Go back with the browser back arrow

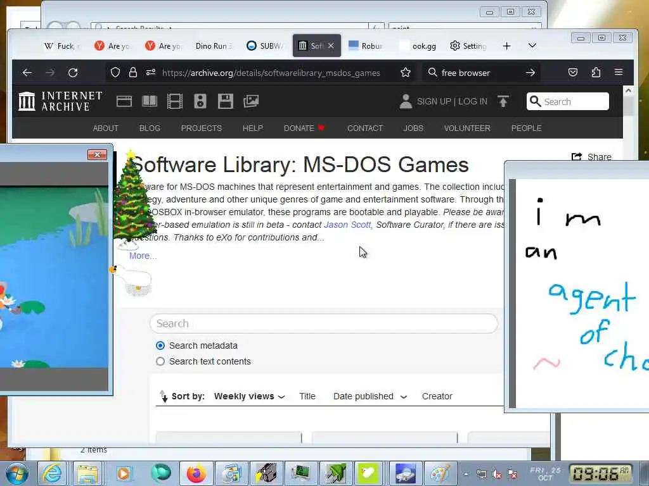click(27, 73)
